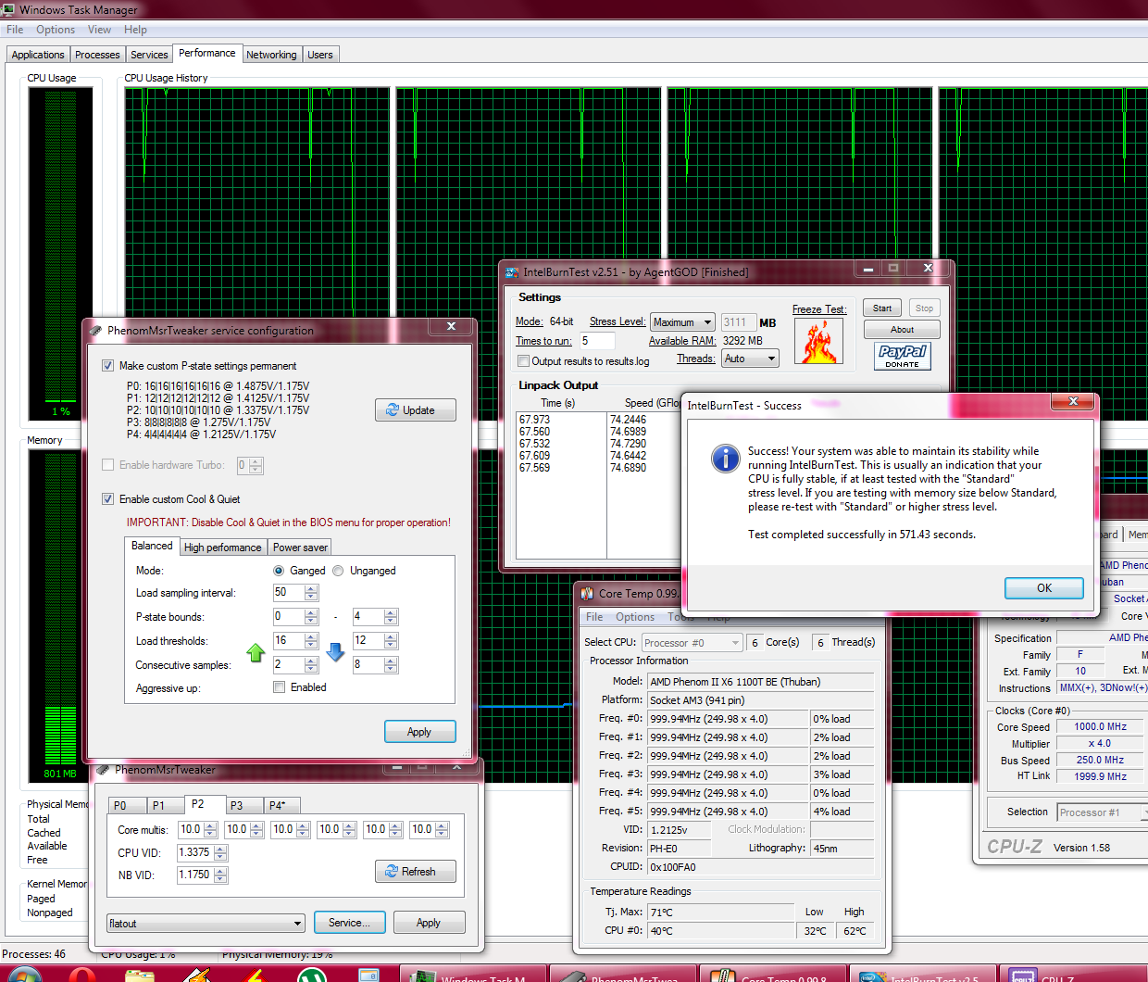The width and height of the screenshot is (1148, 982).
Task: Launch Opera from the taskbar
Action: point(81,975)
